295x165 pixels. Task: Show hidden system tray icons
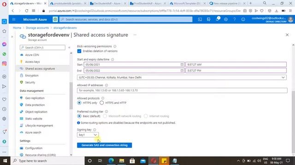[x=238, y=161]
